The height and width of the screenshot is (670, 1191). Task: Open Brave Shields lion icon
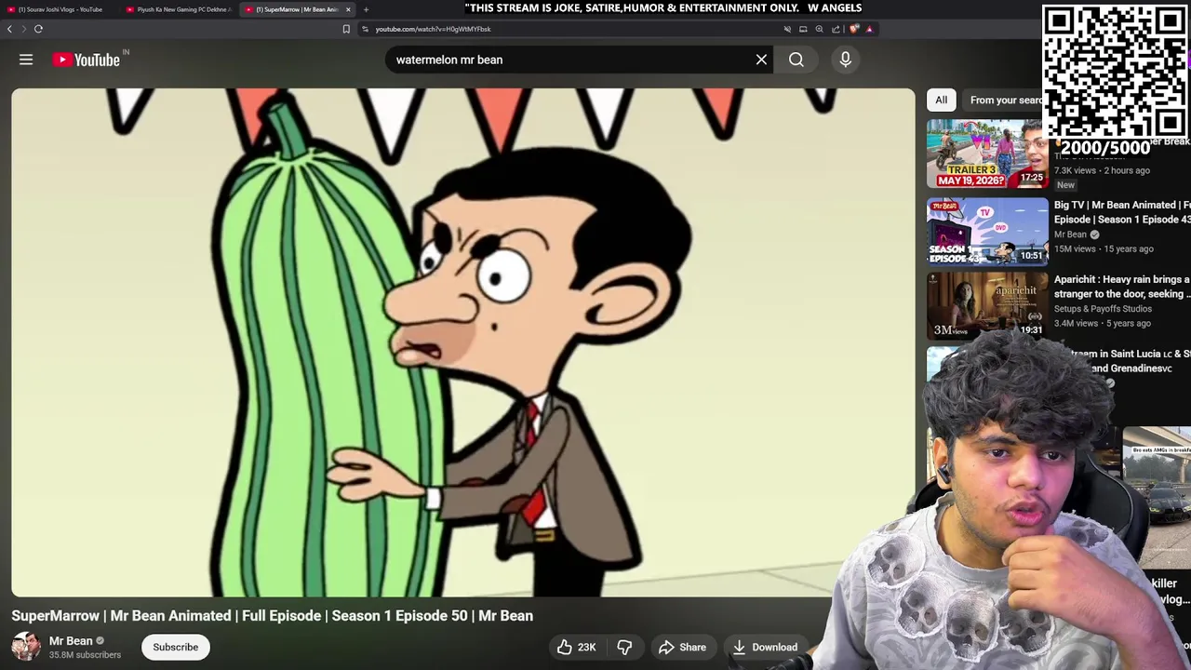pos(854,29)
